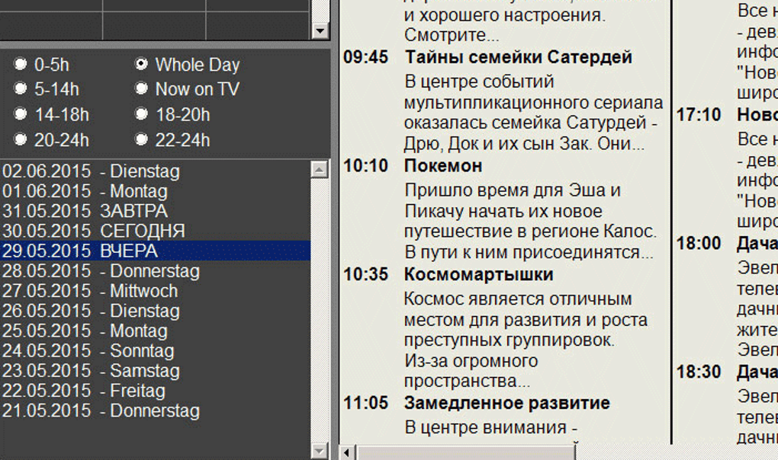The width and height of the screenshot is (778, 460).
Task: Click the 09:45 time entry
Action: 365,57
